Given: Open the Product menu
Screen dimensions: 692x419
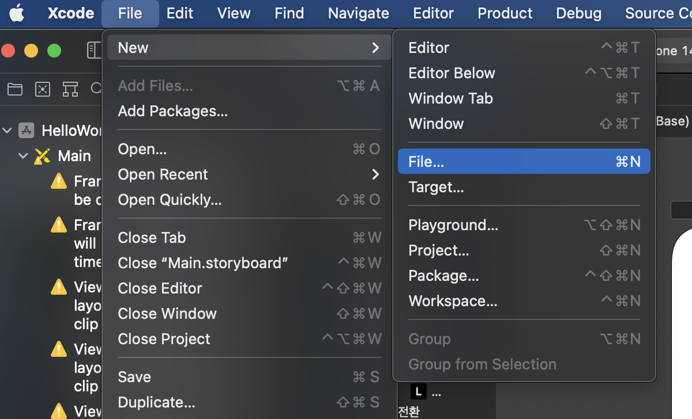Looking at the screenshot, I should tap(505, 13).
